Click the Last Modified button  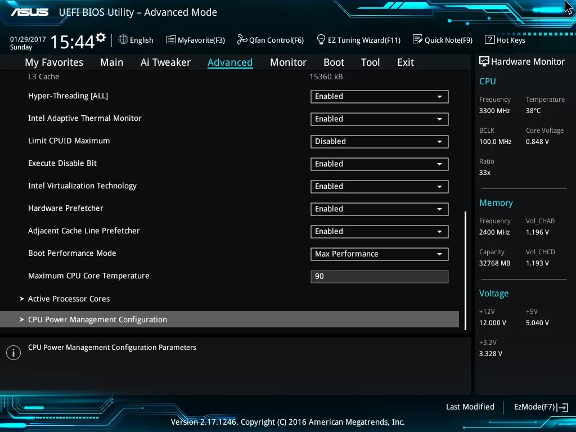(470, 407)
